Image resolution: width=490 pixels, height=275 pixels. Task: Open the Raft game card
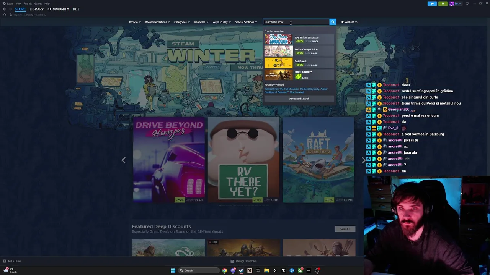[x=318, y=160]
